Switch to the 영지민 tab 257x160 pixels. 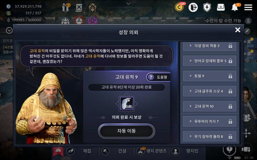tap(192, 151)
